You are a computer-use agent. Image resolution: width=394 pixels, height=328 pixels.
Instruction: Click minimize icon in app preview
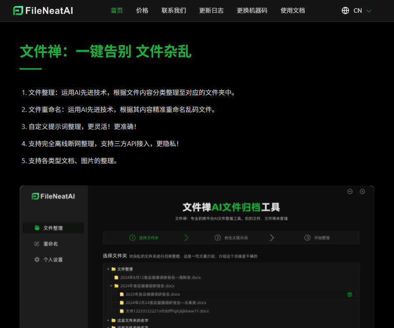pos(350,192)
